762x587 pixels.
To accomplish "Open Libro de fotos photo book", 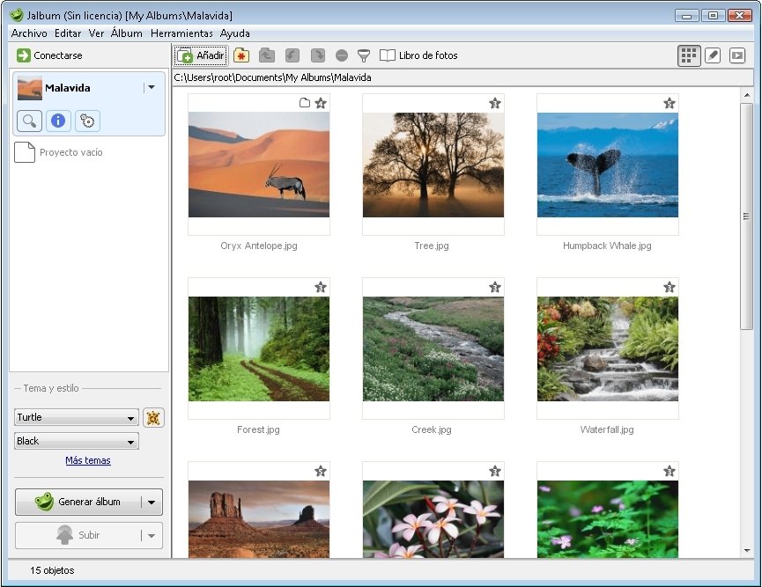I will click(x=418, y=55).
